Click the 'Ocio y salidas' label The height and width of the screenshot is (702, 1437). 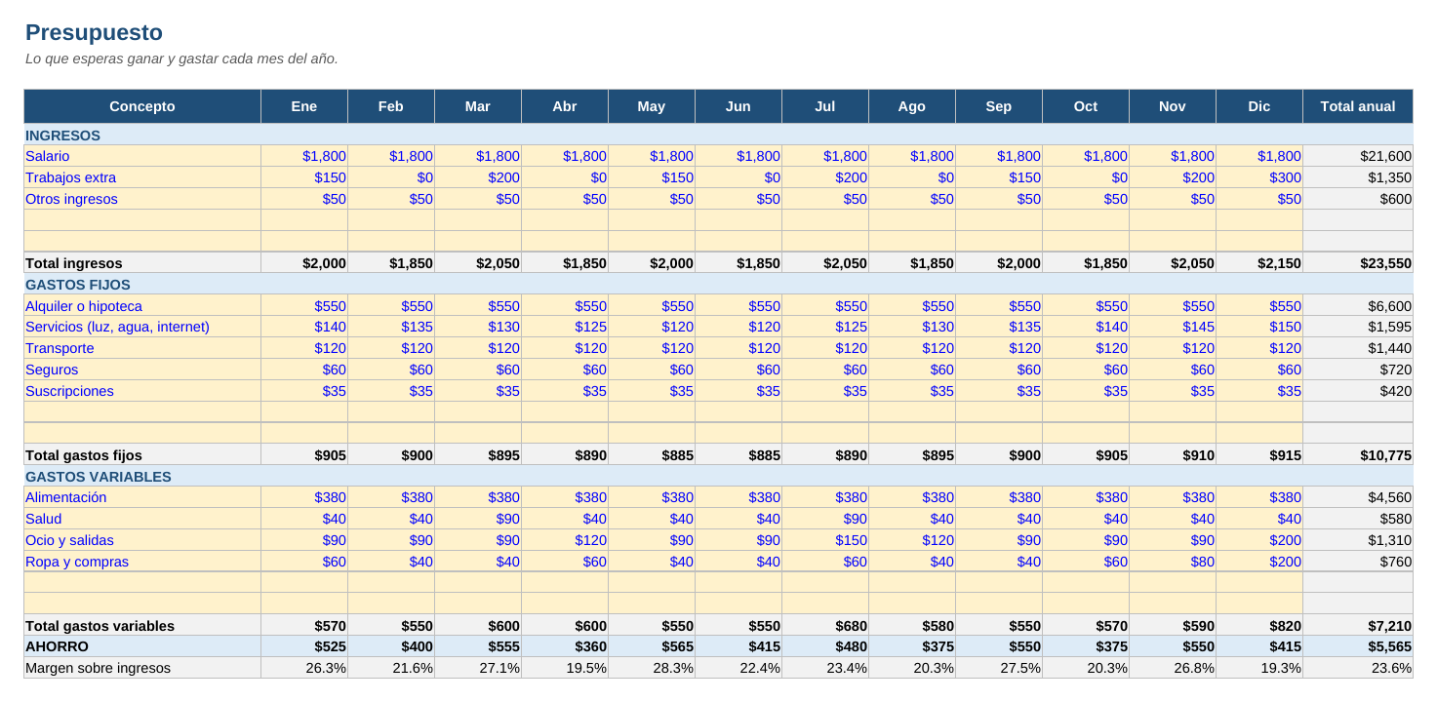pyautogui.click(x=142, y=540)
